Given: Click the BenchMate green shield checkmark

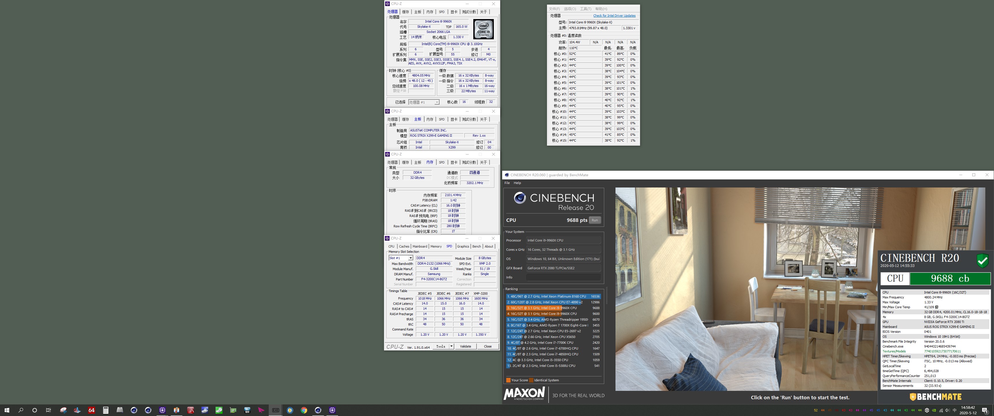Looking at the screenshot, I should pyautogui.click(x=982, y=261).
